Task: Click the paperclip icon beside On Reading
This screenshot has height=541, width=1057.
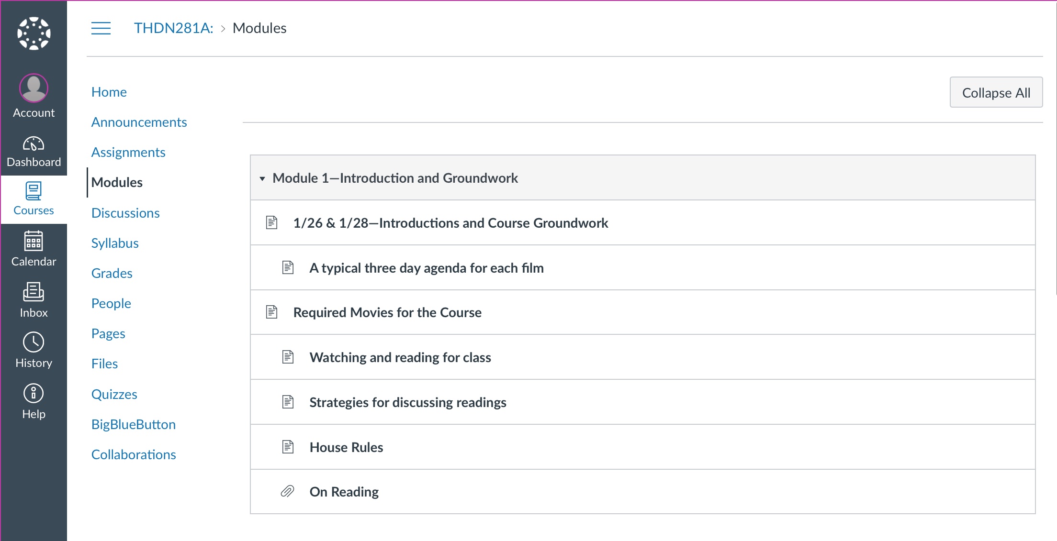Action: point(287,492)
